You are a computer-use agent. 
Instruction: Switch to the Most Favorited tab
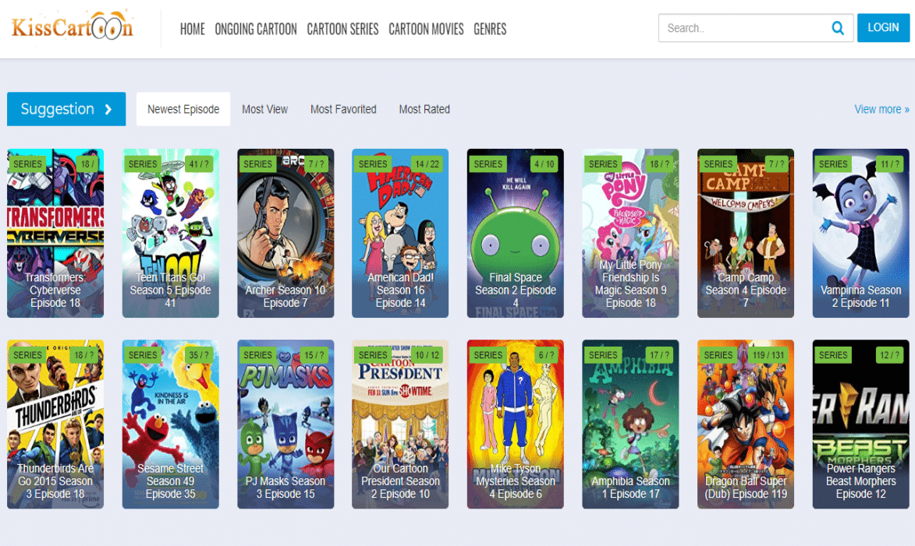coord(343,109)
